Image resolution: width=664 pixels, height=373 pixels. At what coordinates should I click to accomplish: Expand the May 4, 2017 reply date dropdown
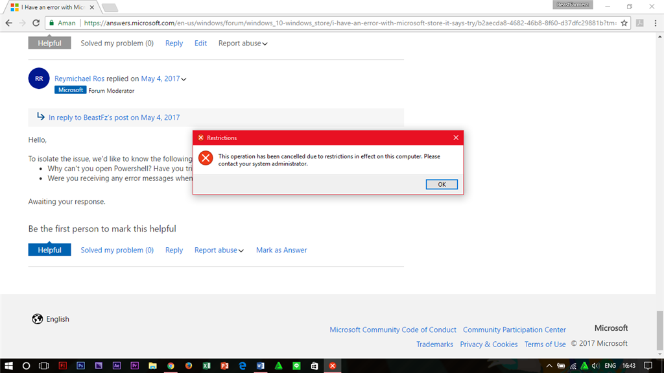[184, 79]
